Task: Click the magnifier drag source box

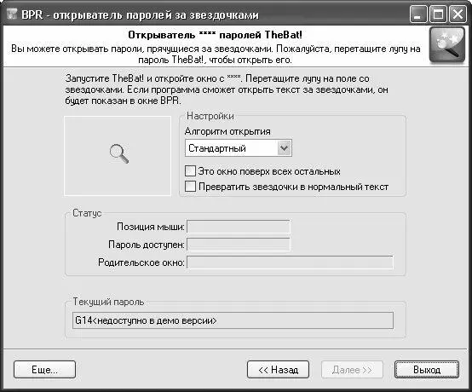Action: point(118,156)
